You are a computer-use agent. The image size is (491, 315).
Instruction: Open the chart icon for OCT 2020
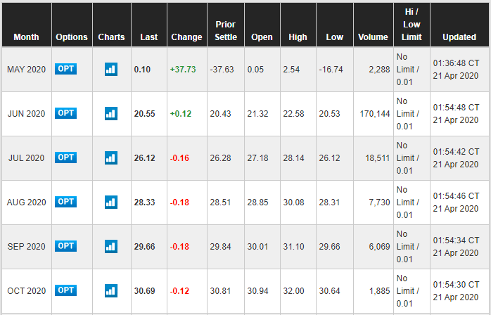coord(111,290)
